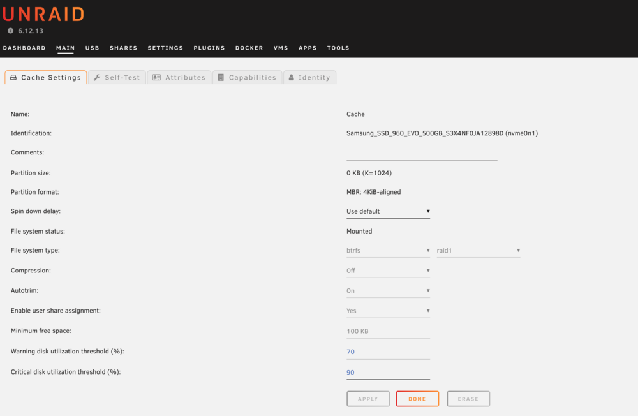This screenshot has height=416, width=638.
Task: Open the VMs menu
Action: pyautogui.click(x=281, y=48)
